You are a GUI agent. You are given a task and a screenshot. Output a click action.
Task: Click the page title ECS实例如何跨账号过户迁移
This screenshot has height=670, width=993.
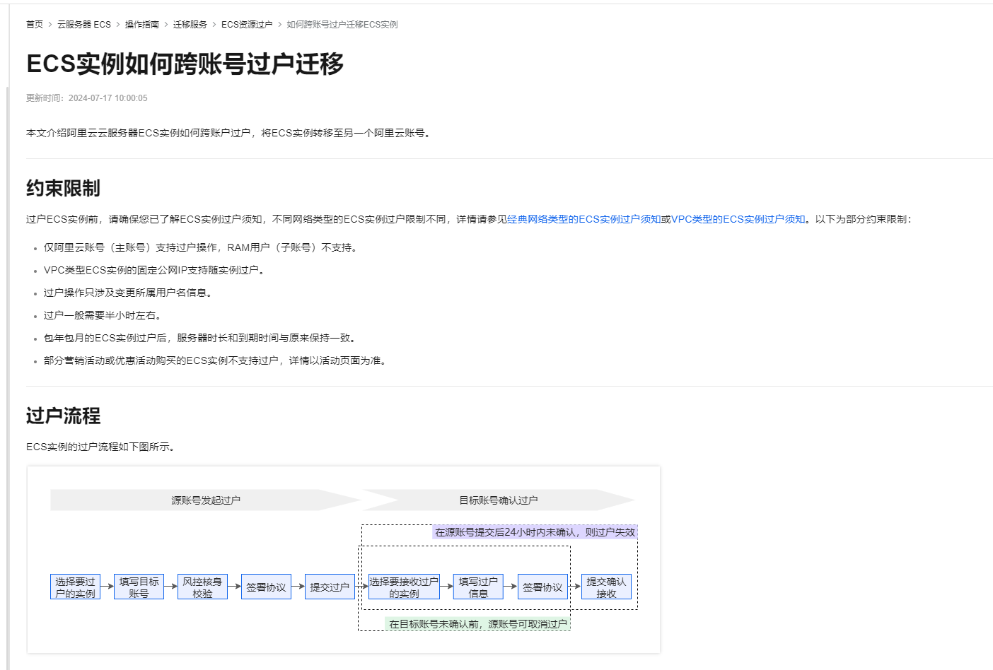[185, 64]
